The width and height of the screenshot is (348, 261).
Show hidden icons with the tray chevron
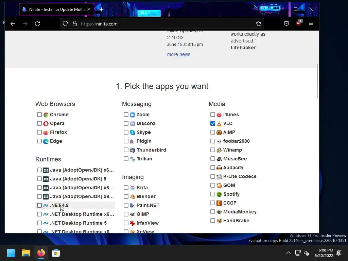288,253
